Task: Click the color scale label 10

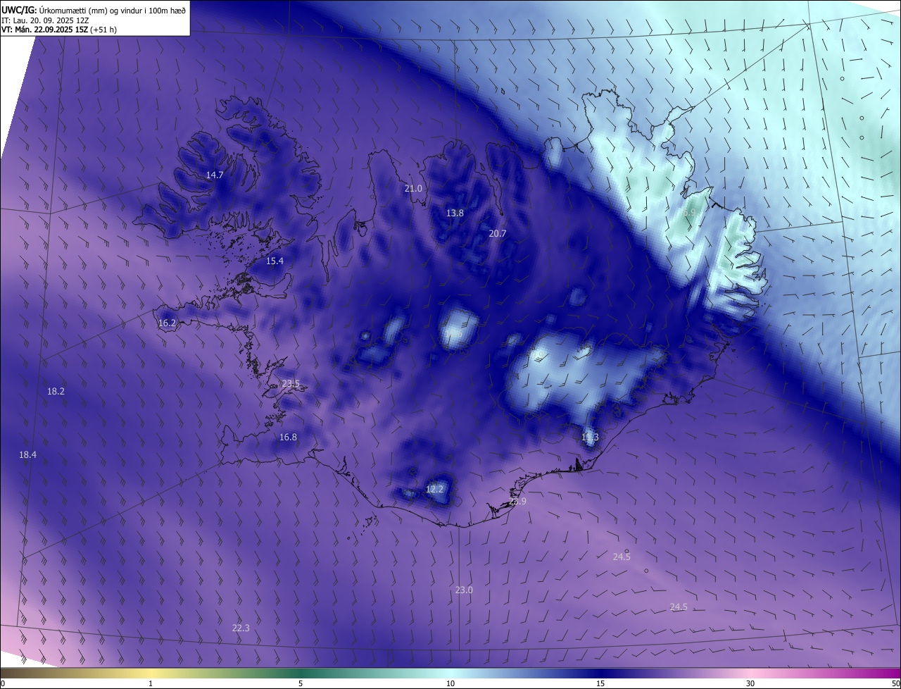Action: 450,683
